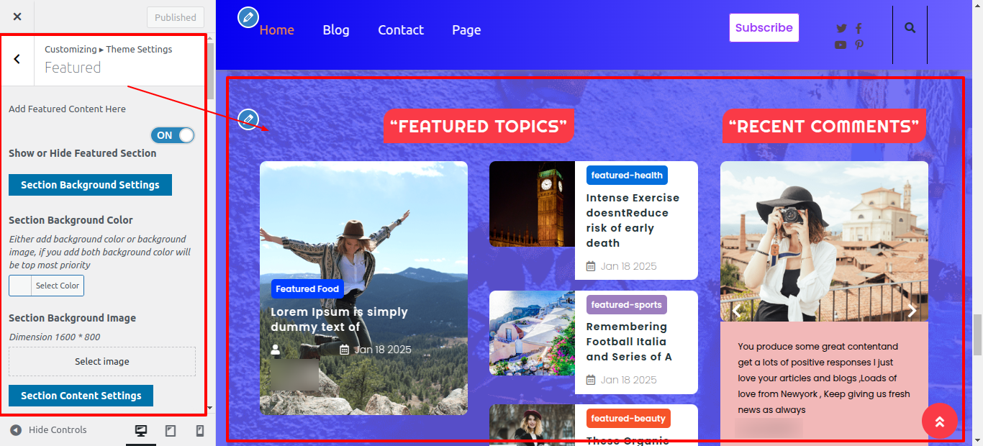The image size is (983, 446).
Task: Toggle the Show or Hide Featured Section switch
Action: tap(173, 135)
